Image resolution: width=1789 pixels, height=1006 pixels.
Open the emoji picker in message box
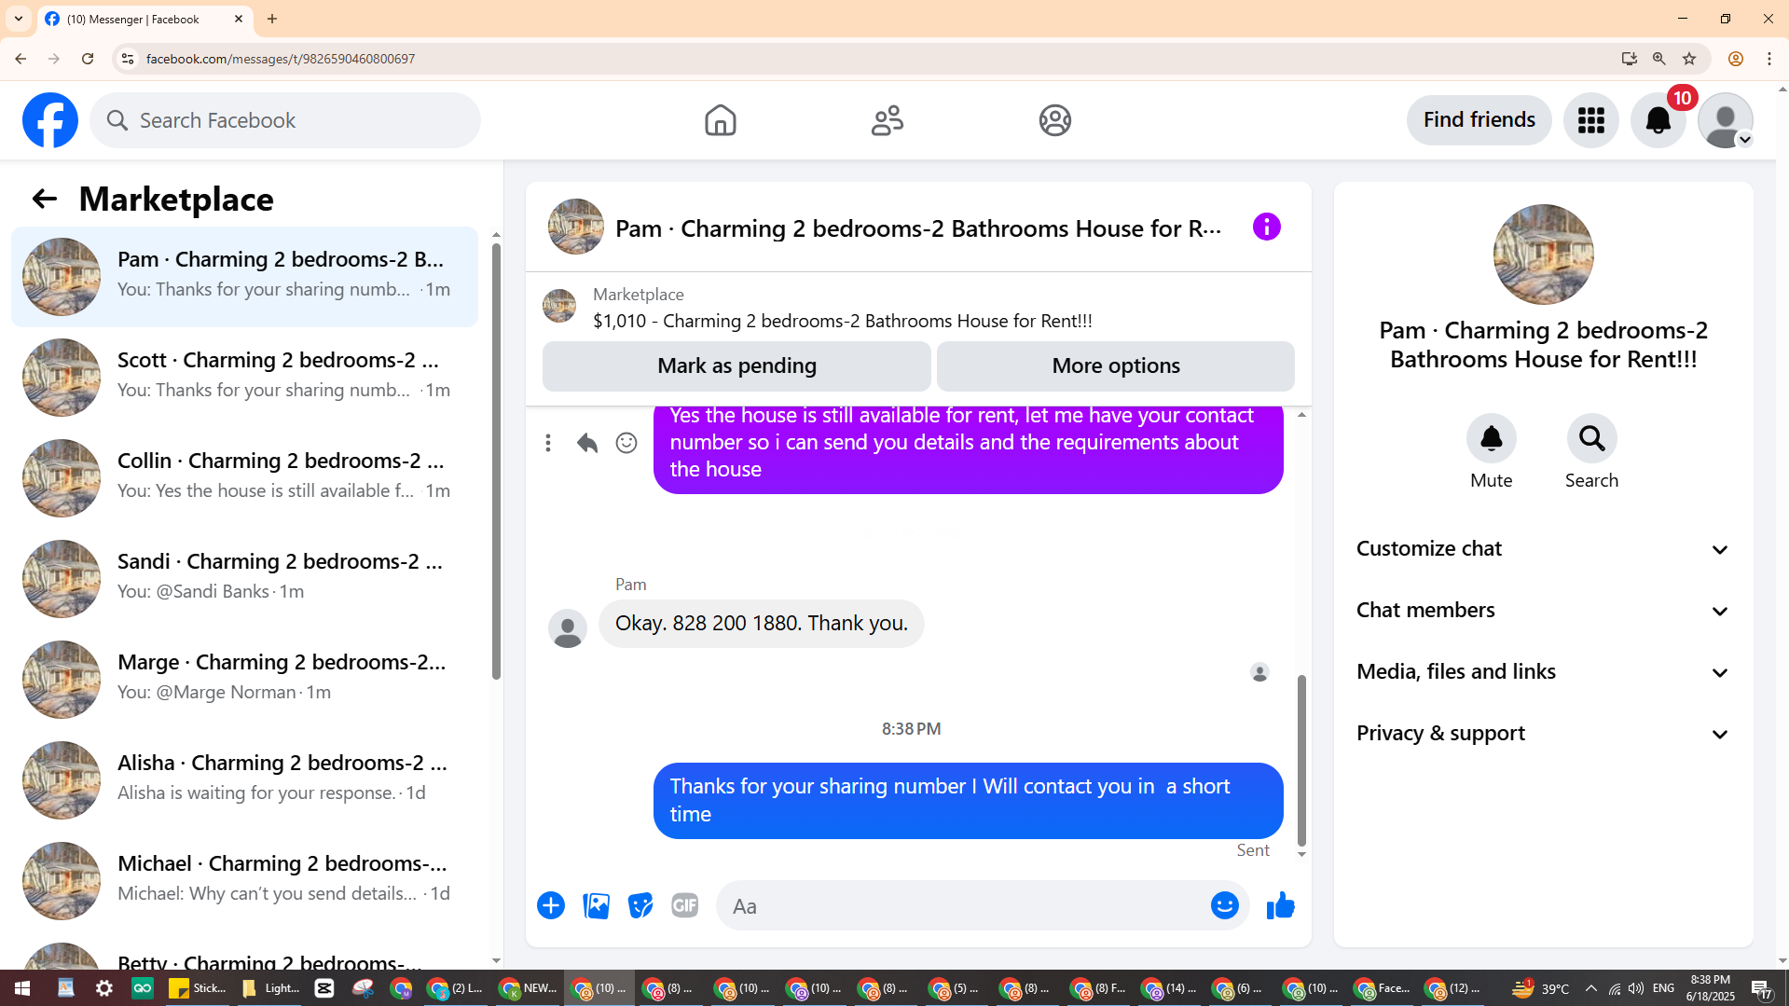pos(1224,905)
